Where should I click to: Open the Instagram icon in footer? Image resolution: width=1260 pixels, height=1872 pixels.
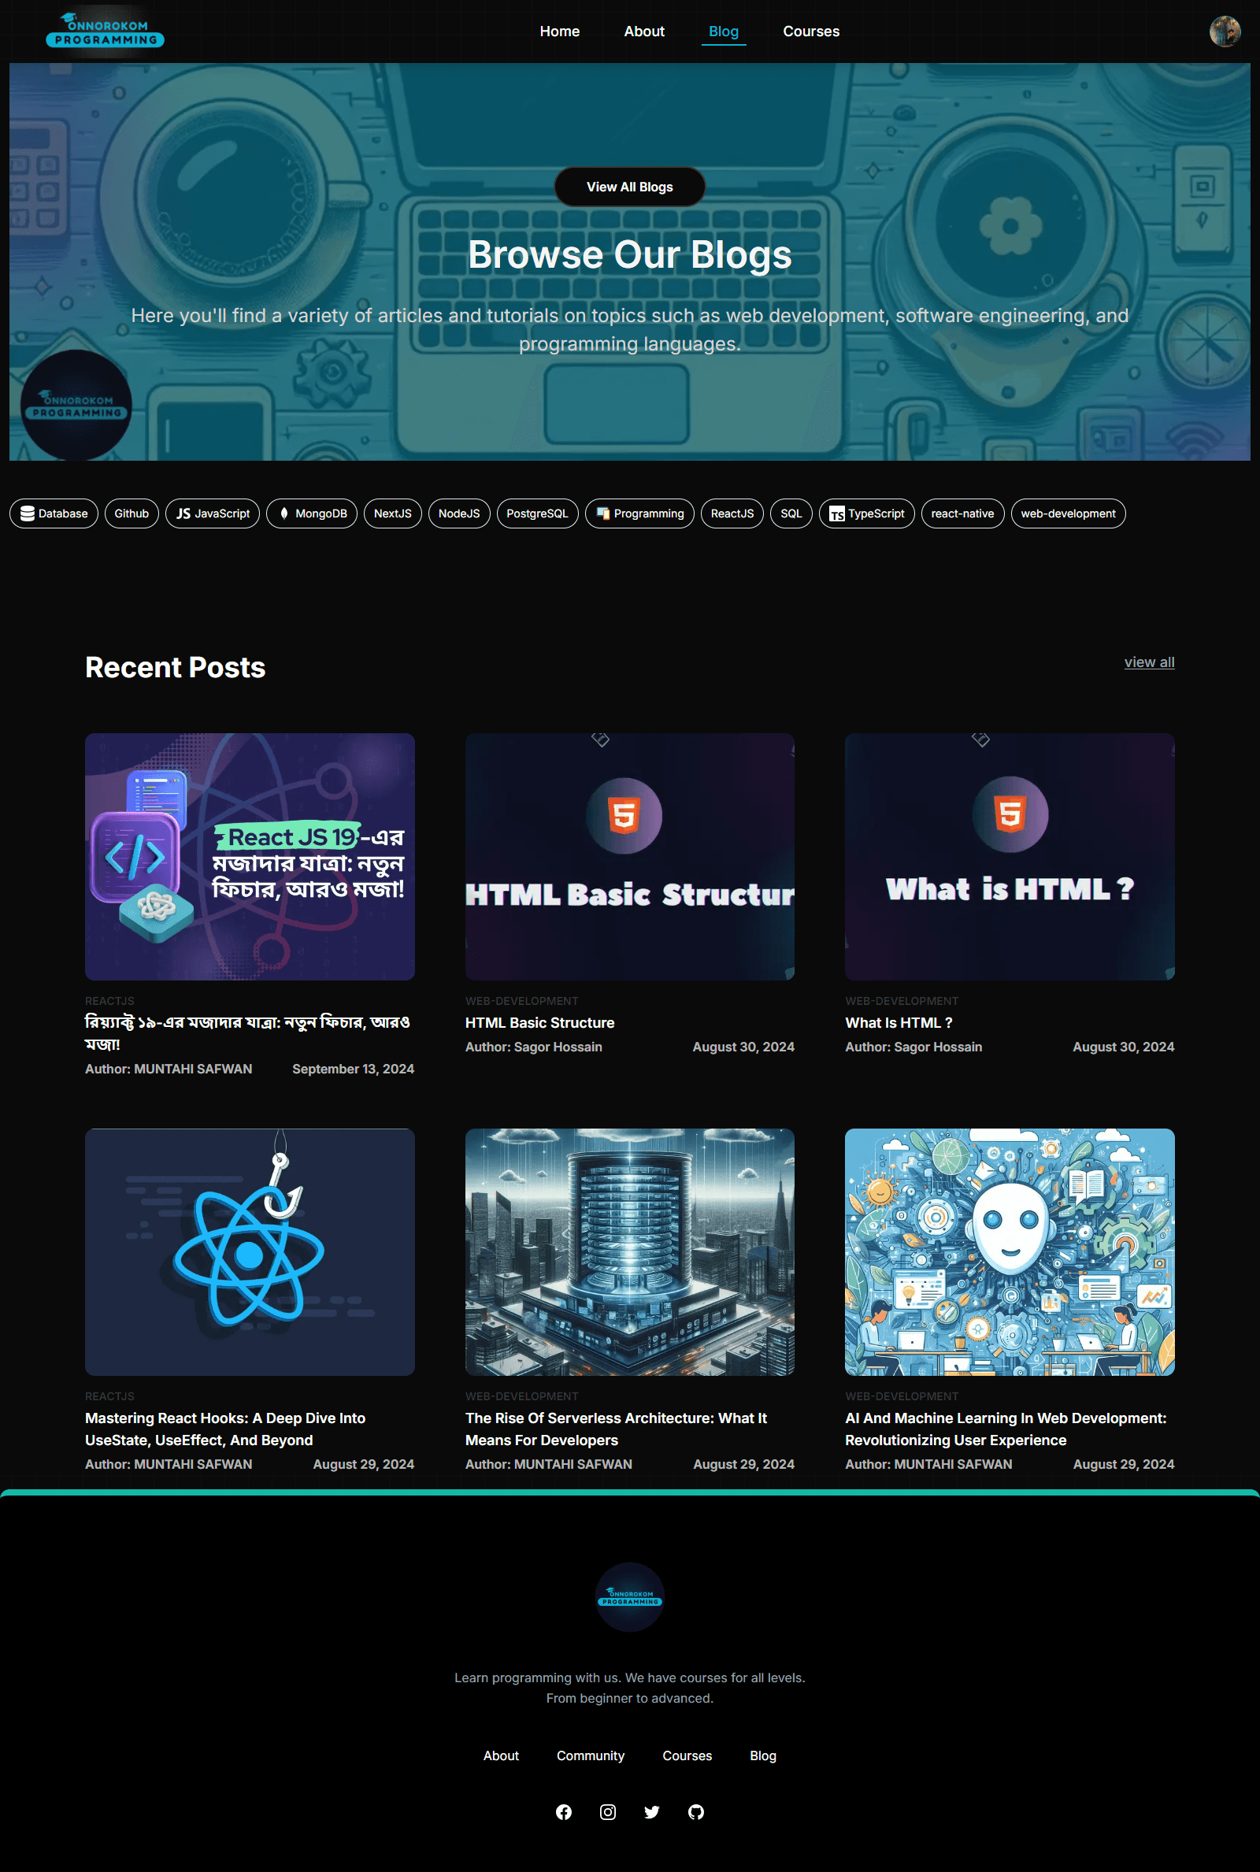(607, 1811)
